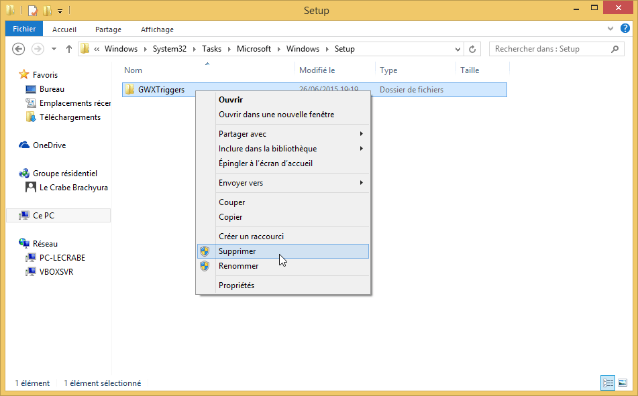This screenshot has width=638, height=396.
Task: Choose Renommer in the context menu
Action: (283, 265)
